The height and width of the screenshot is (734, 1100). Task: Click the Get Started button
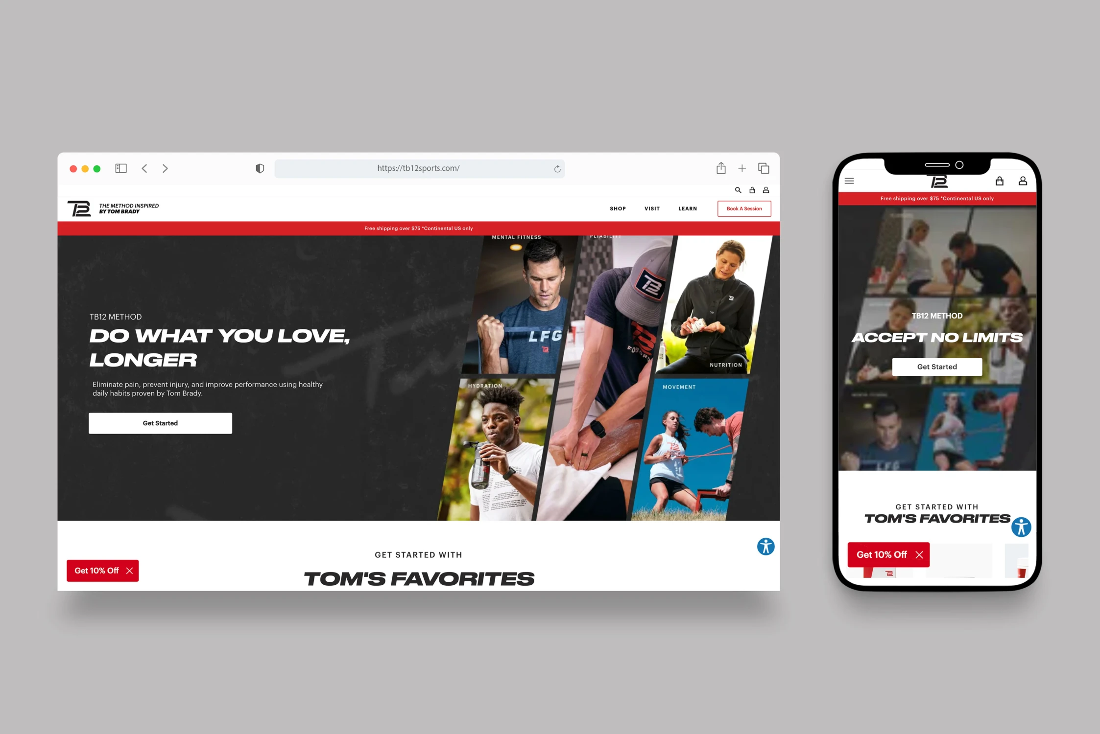tap(161, 423)
